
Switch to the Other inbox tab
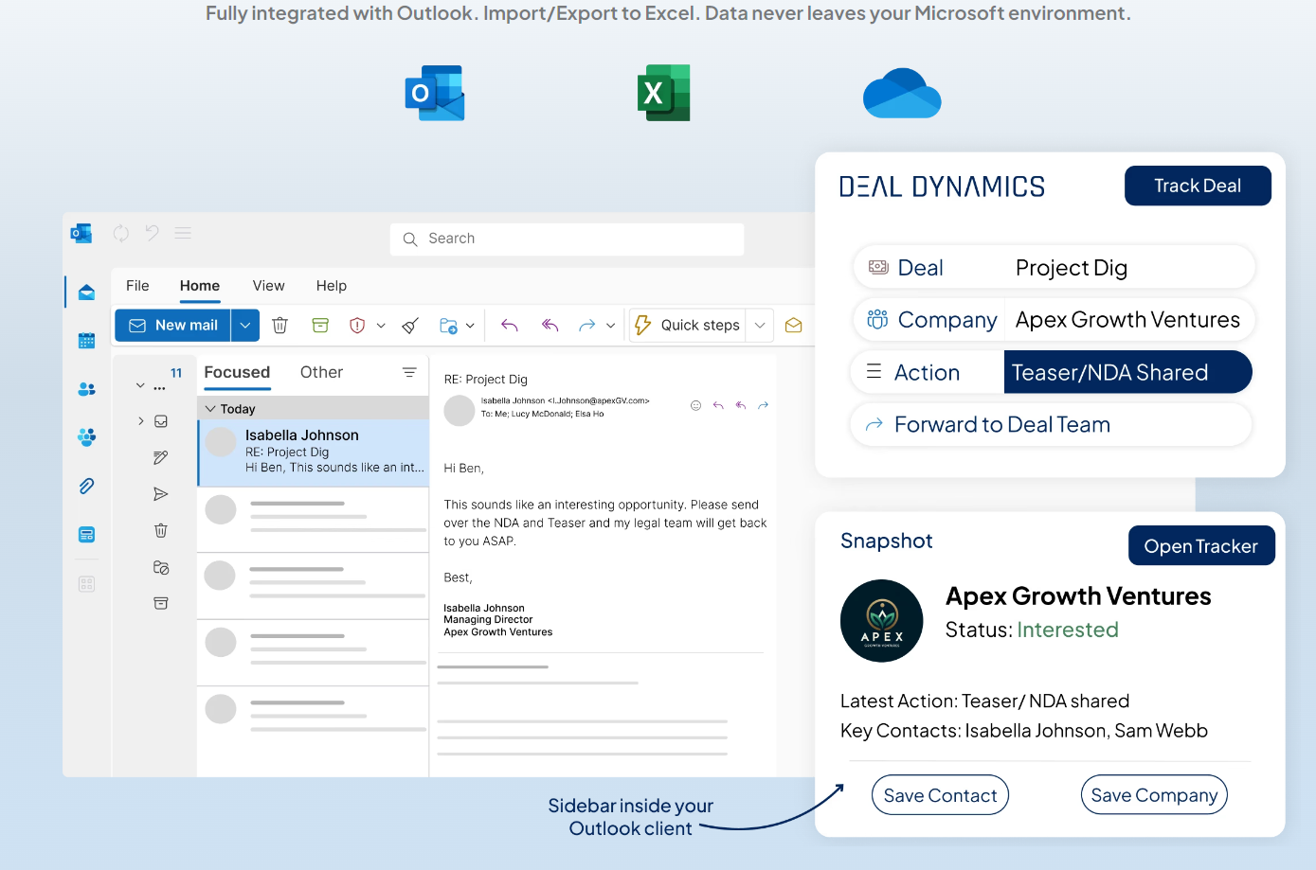tap(321, 373)
